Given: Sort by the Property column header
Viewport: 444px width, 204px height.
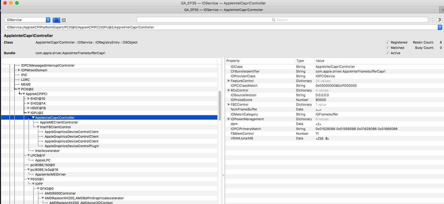Looking at the screenshot, I should point(260,61).
